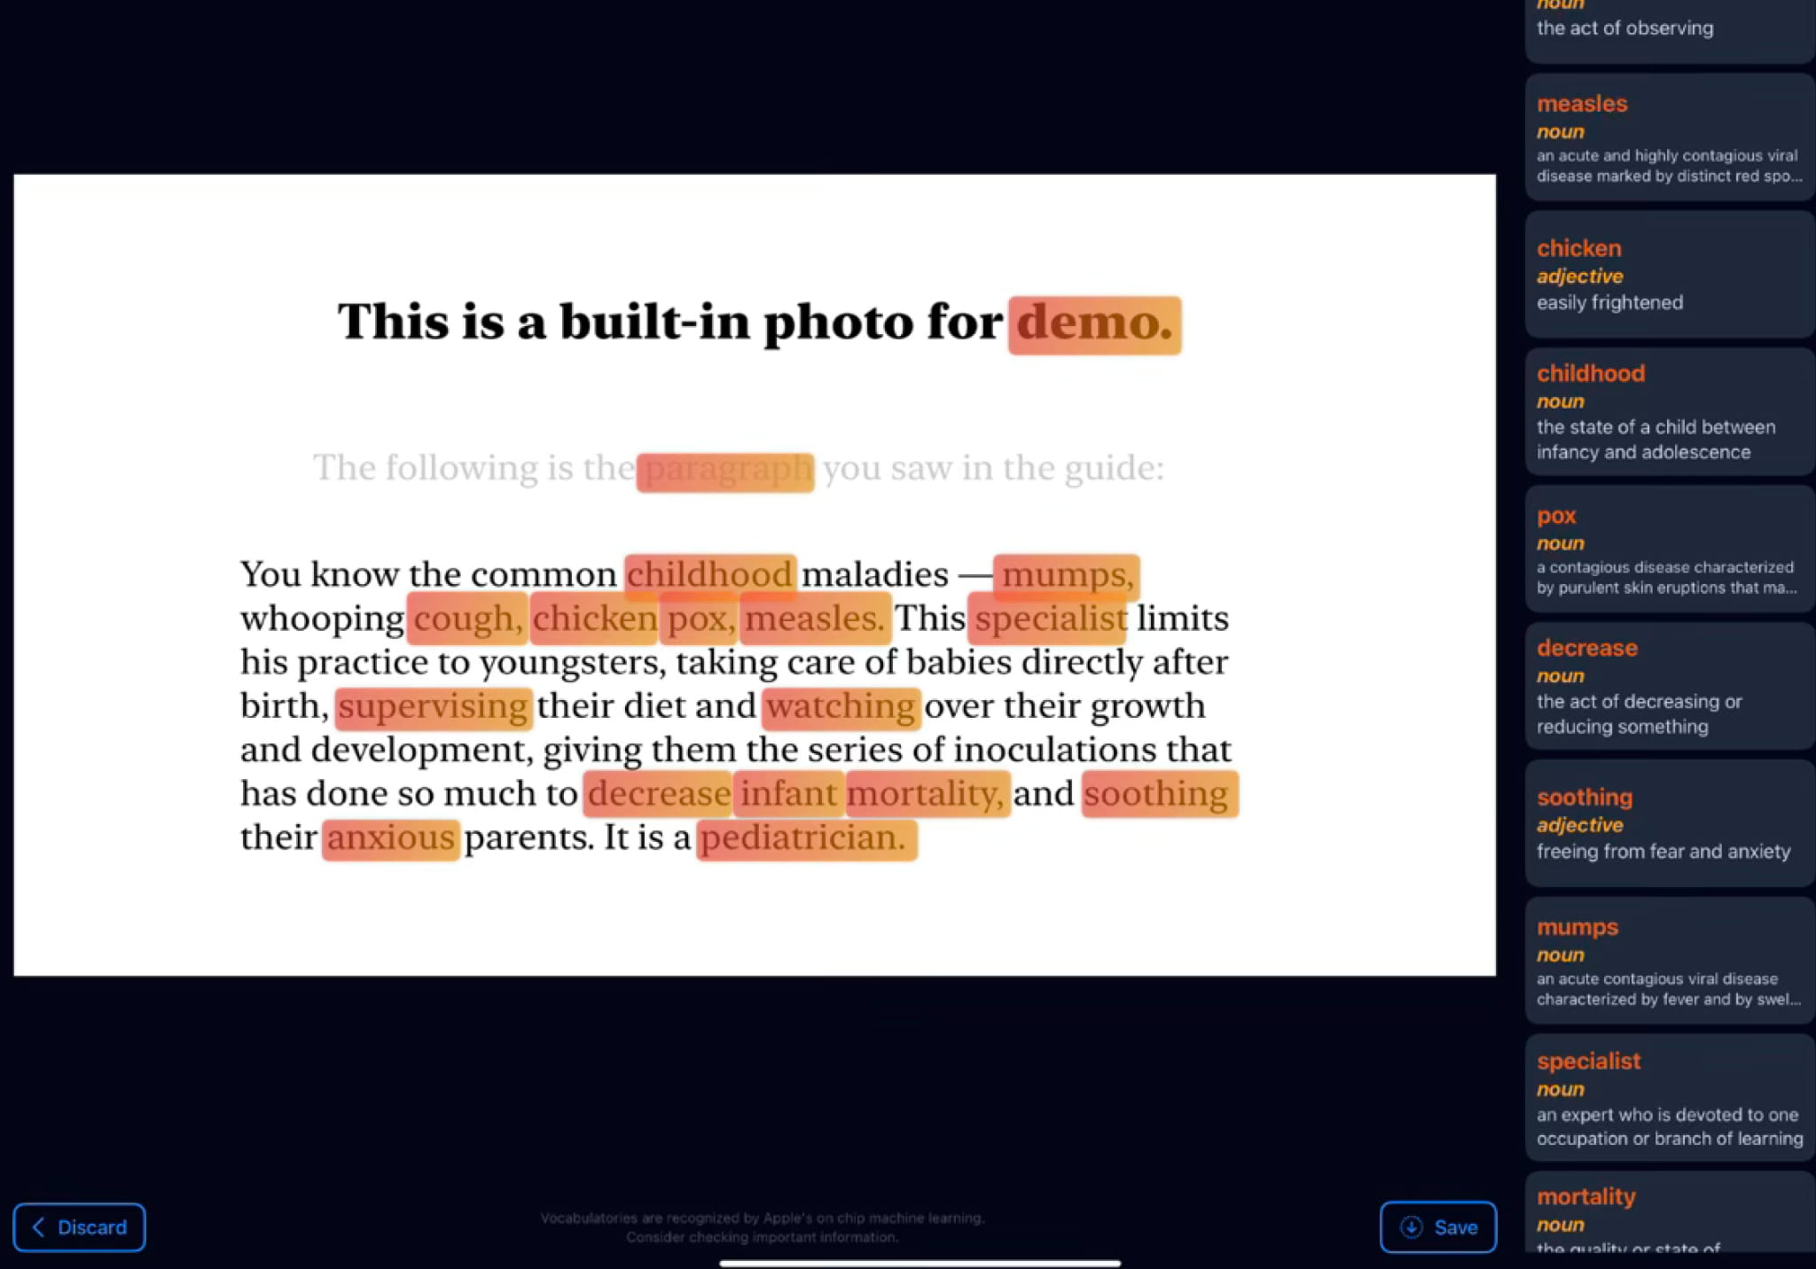
Task: Open the pox vocabulary card in sidebar
Action: pos(1670,549)
